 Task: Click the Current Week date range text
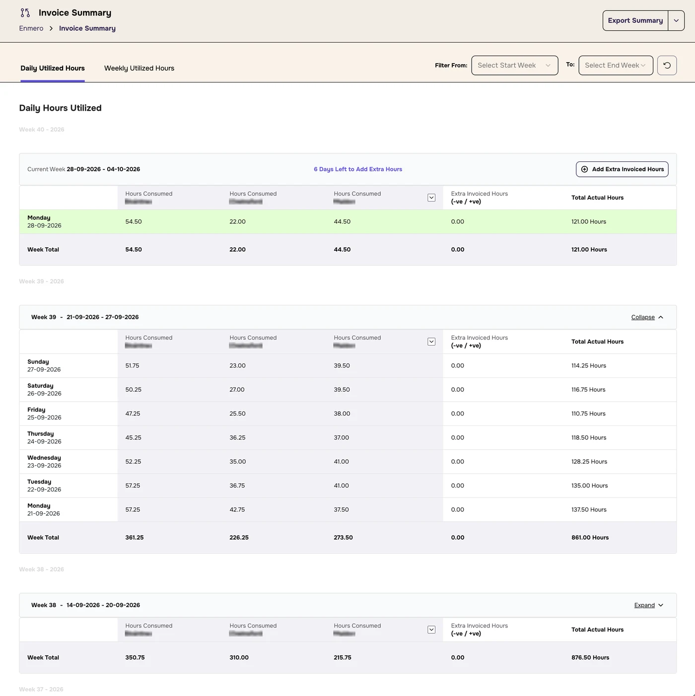(x=83, y=169)
